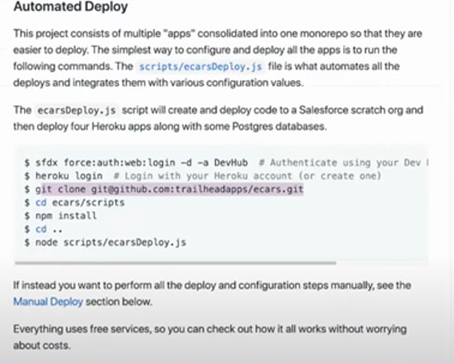Click the 'This project consists of multiple' paragraph
Screen dimensions: 454x363
tap(217, 58)
